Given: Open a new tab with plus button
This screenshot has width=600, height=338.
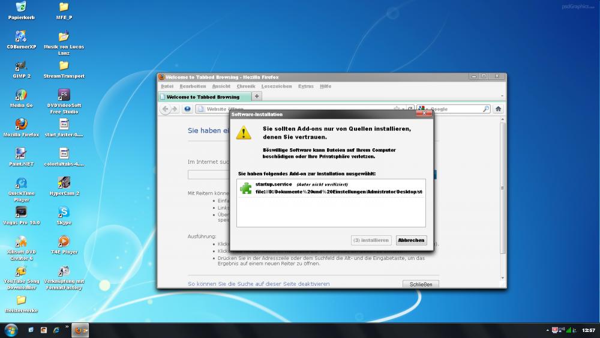Looking at the screenshot, I should click(x=257, y=97).
